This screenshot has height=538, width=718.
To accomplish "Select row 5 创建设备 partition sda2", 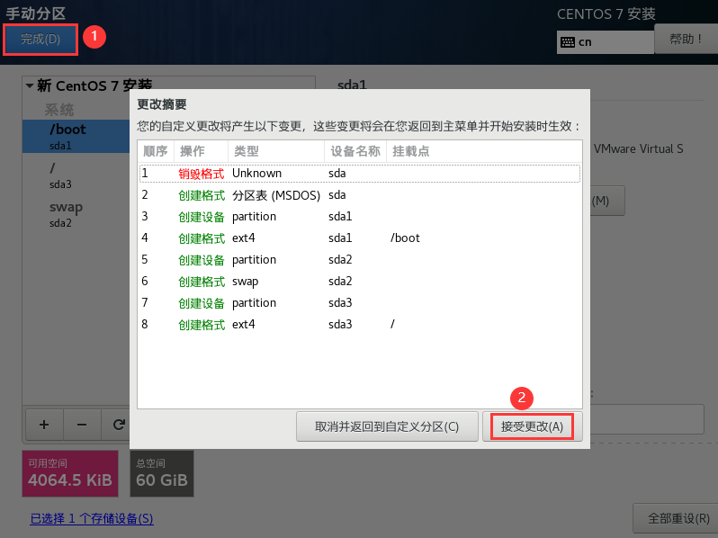I will 360,260.
